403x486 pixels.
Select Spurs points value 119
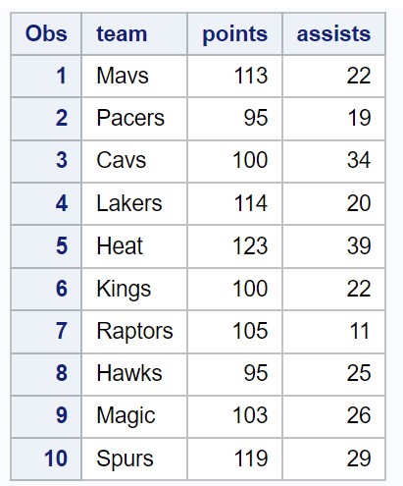click(251, 459)
